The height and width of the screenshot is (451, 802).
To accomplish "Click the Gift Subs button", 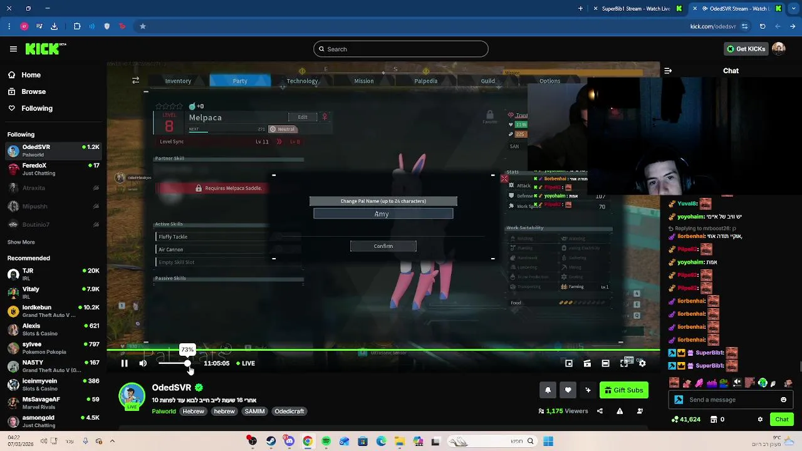I will click(x=624, y=390).
